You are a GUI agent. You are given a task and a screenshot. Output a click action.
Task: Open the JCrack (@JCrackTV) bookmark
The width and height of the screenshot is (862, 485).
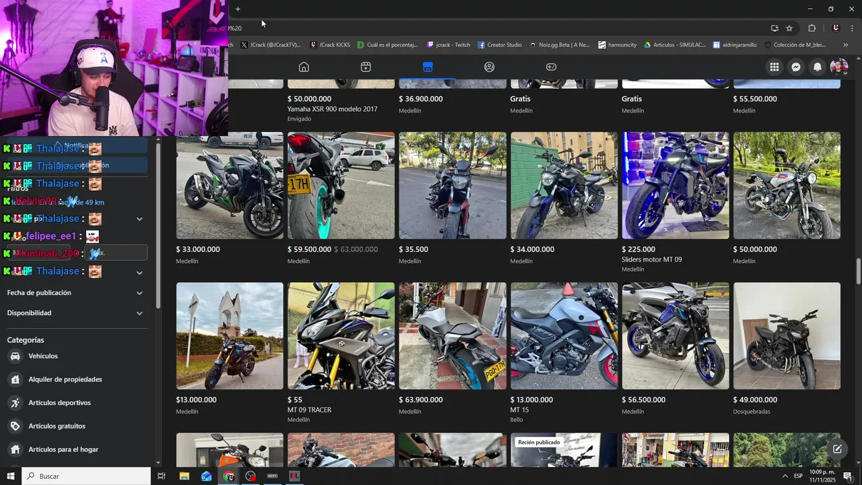click(270, 45)
